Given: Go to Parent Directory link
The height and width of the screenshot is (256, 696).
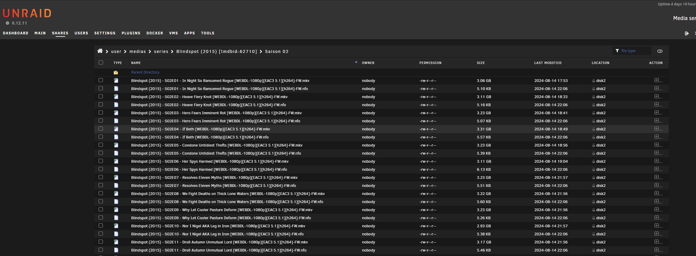Looking at the screenshot, I should tap(145, 72).
